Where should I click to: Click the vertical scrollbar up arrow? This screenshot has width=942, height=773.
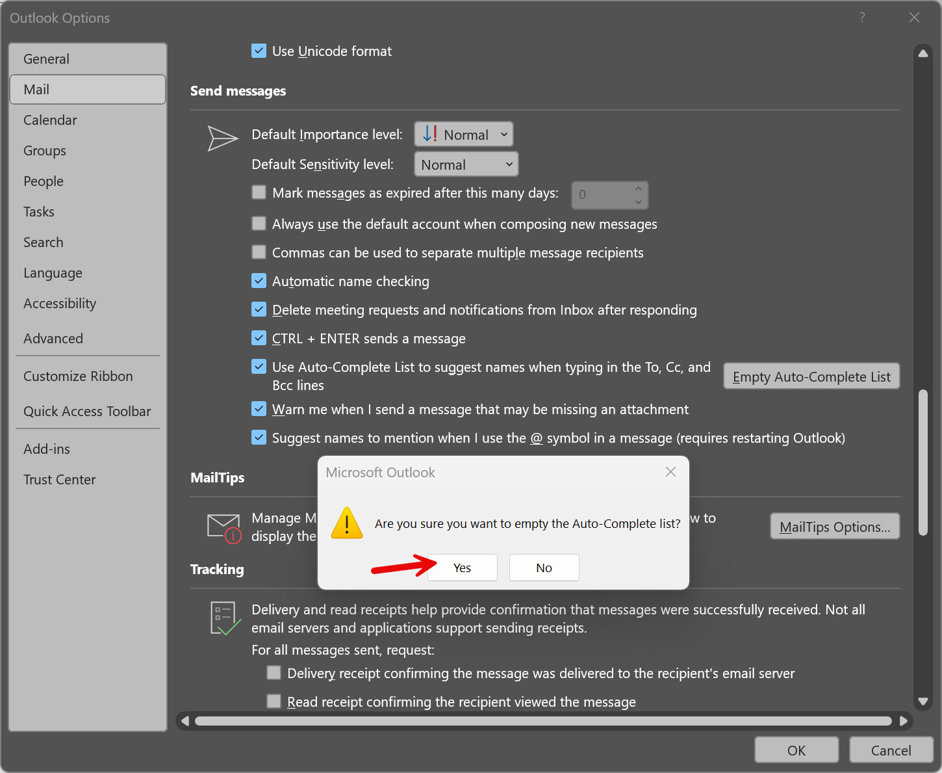[923, 53]
